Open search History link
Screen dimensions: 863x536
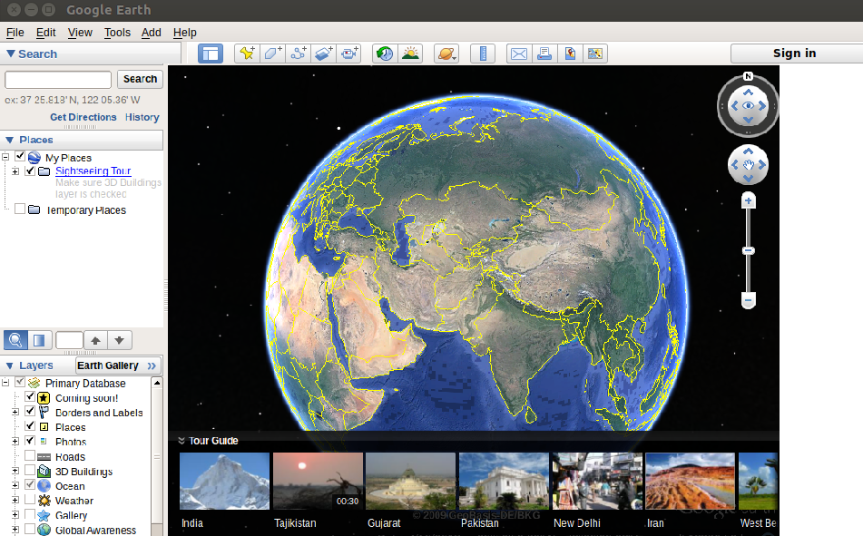coord(142,117)
